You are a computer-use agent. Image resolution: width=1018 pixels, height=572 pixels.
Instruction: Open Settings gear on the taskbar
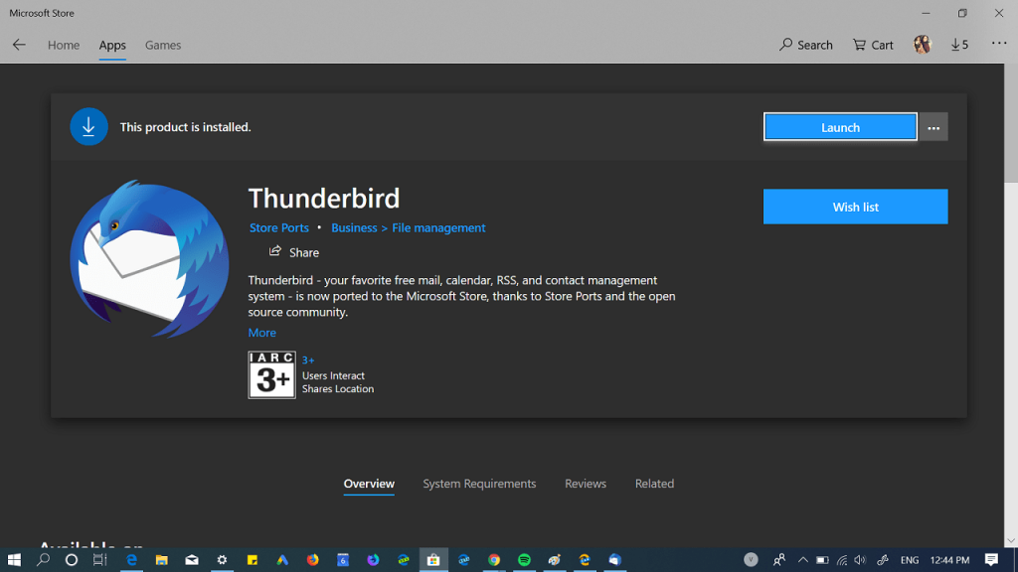222,560
